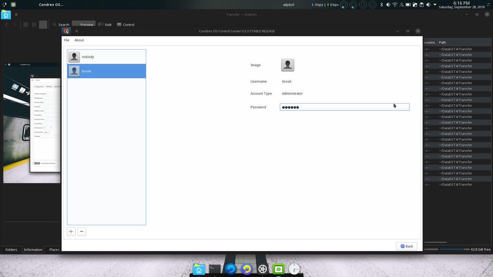The image size is (493, 277).
Task: Click the horizontal scrollbar in Dolphin window
Action: click(435, 242)
